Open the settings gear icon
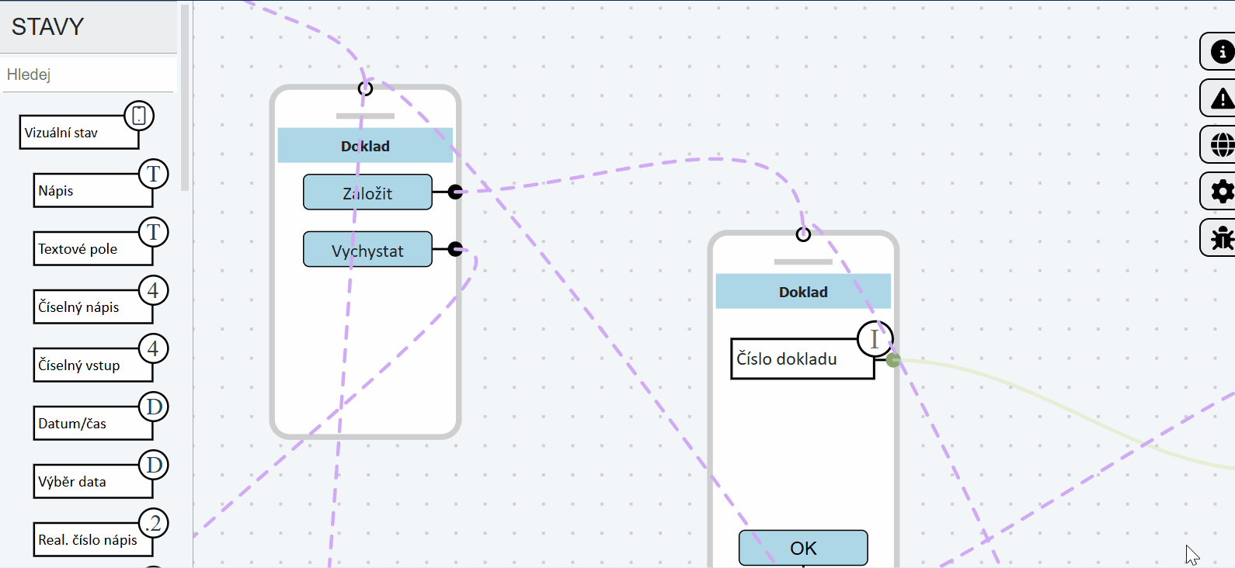 (x=1222, y=192)
